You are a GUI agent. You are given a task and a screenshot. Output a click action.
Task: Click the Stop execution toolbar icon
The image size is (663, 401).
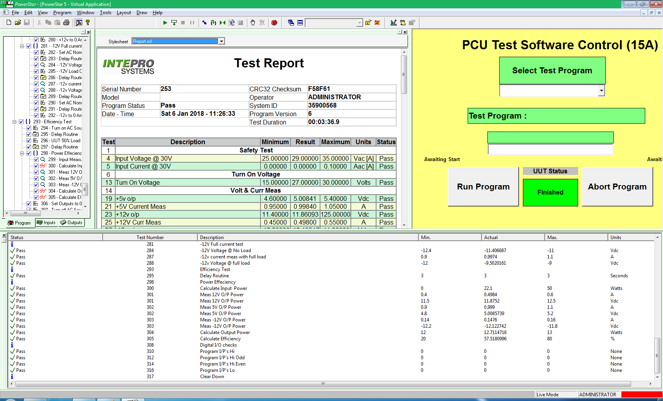point(183,22)
